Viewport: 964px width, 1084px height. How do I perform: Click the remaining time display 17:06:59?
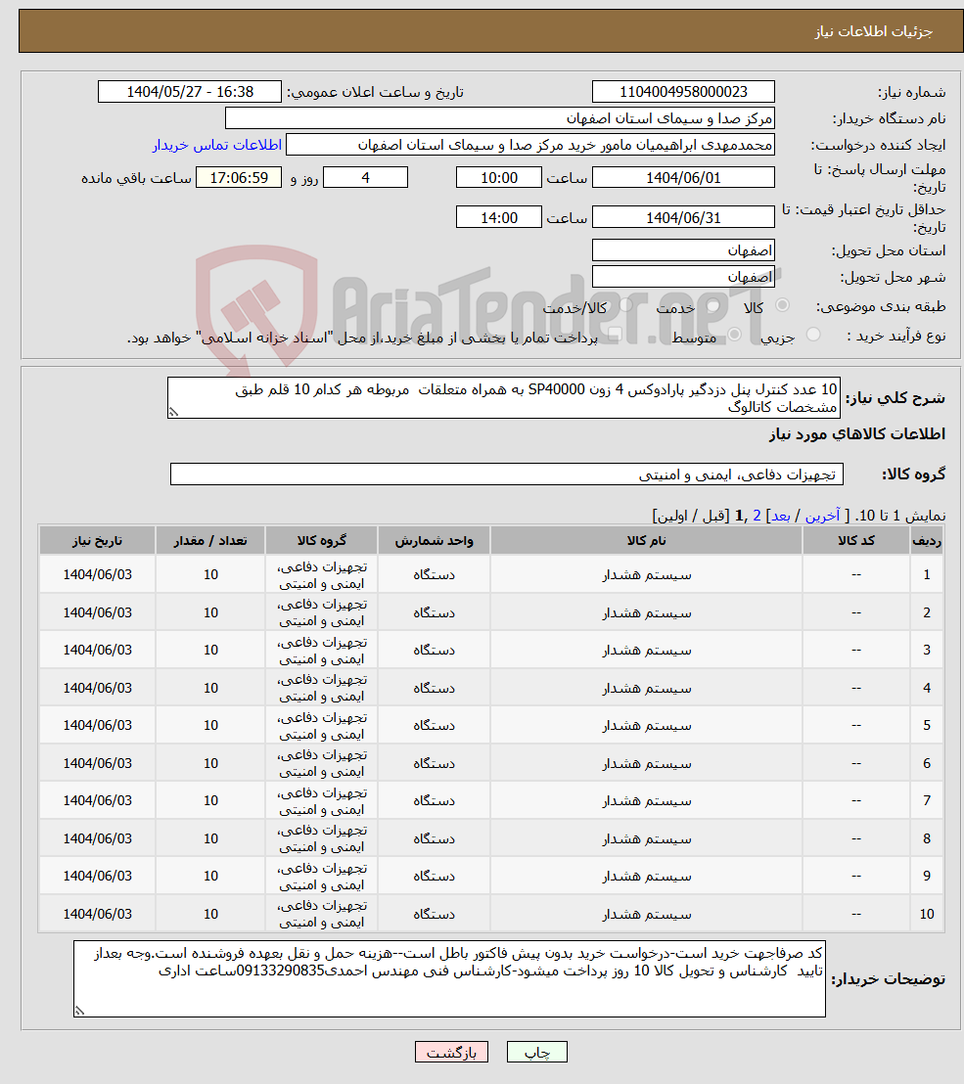(239, 177)
